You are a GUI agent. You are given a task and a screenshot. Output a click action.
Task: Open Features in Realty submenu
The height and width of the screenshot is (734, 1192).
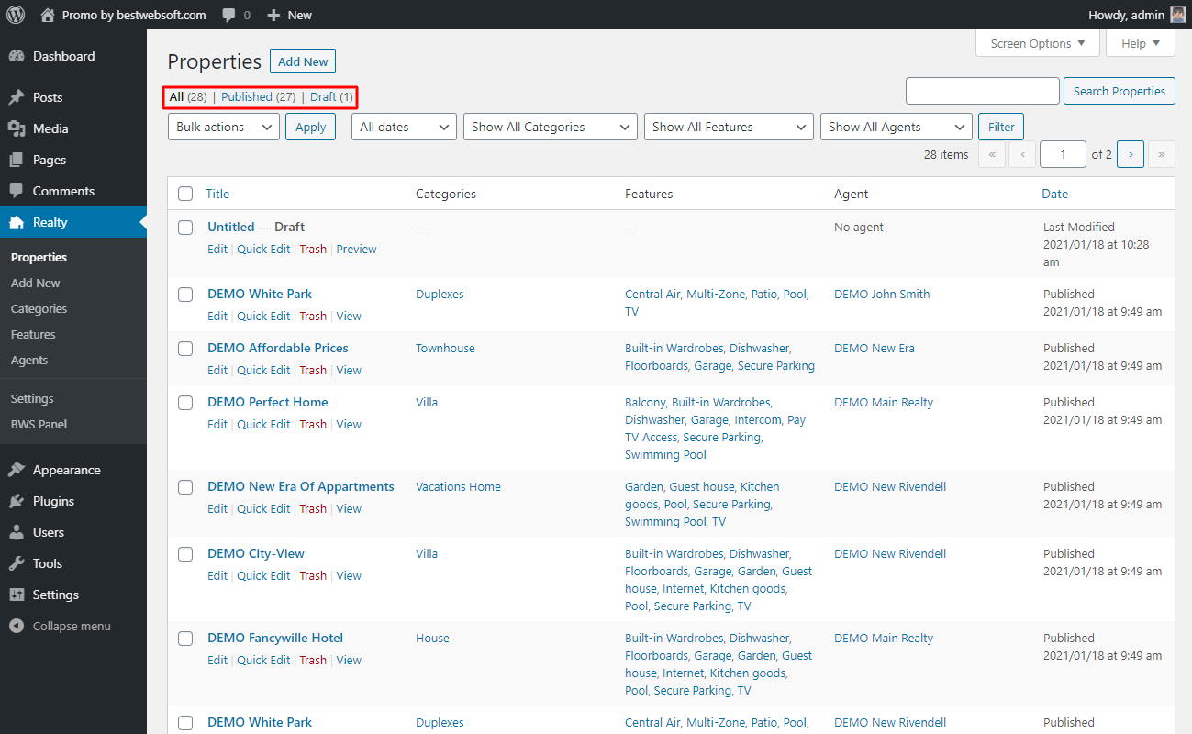coord(33,334)
